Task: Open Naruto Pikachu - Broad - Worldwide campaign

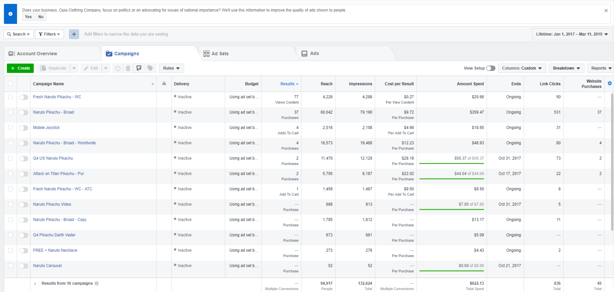Action: pos(64,143)
